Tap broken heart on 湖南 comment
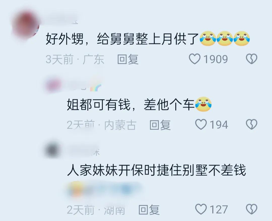Viewport: 272px width, 221px height. pos(252,209)
